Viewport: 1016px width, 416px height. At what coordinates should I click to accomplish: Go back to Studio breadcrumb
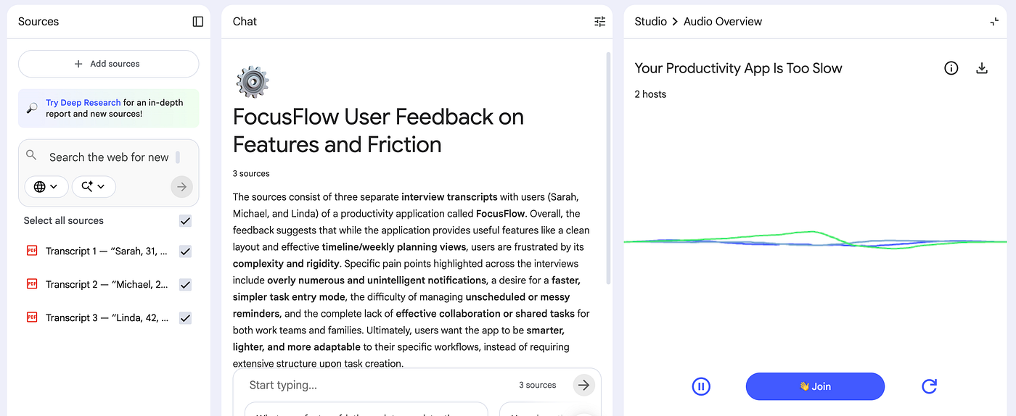pos(650,22)
